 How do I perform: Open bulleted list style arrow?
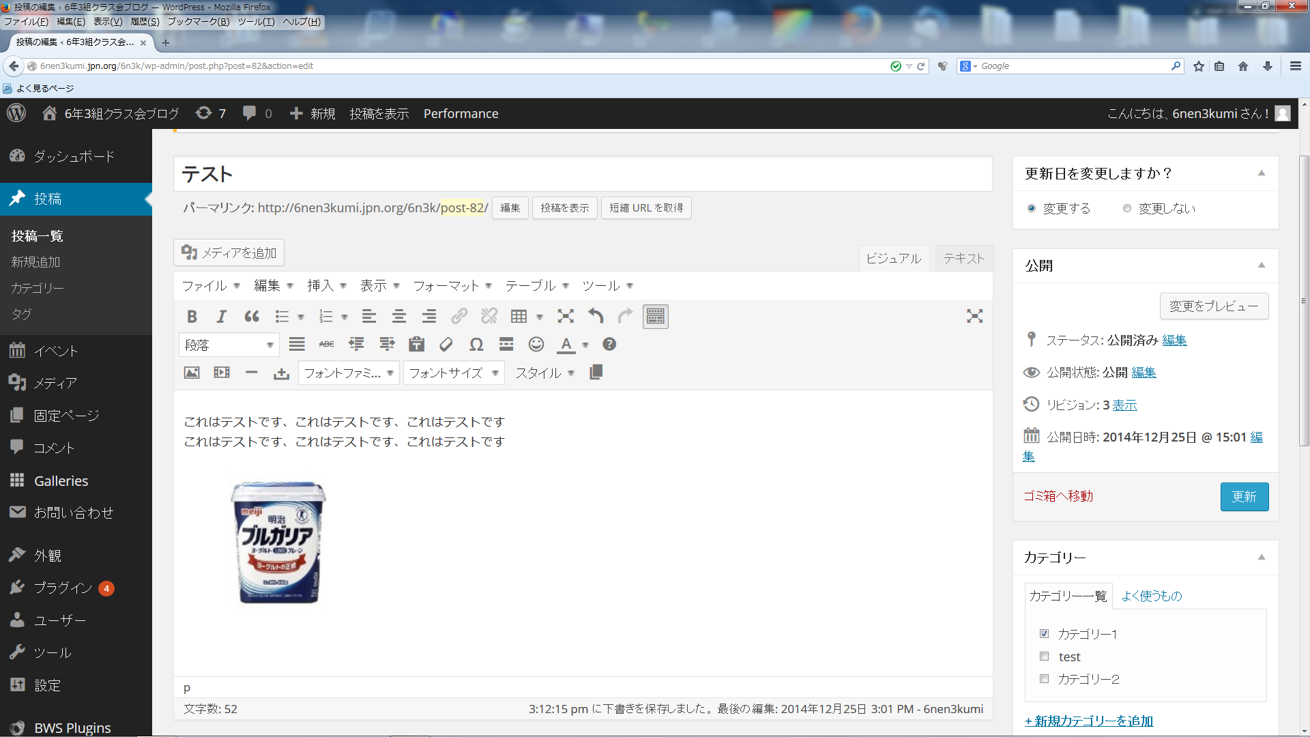click(301, 317)
